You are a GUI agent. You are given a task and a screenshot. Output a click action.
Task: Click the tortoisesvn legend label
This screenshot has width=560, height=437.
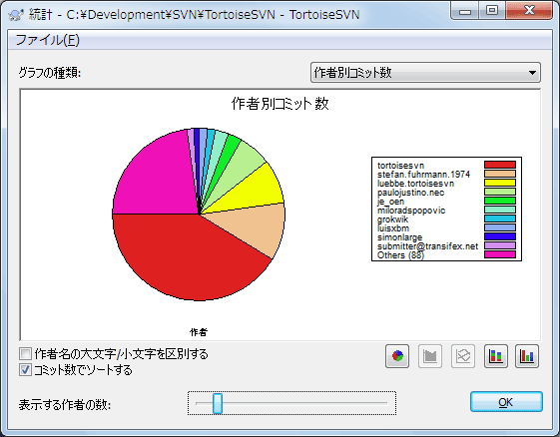tap(400, 166)
